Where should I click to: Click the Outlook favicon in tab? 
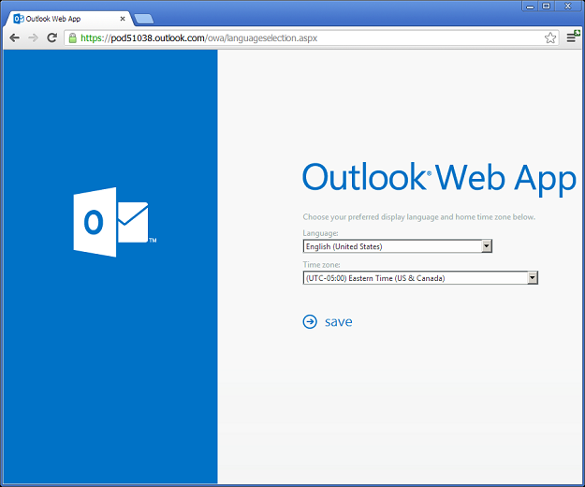pos(19,19)
